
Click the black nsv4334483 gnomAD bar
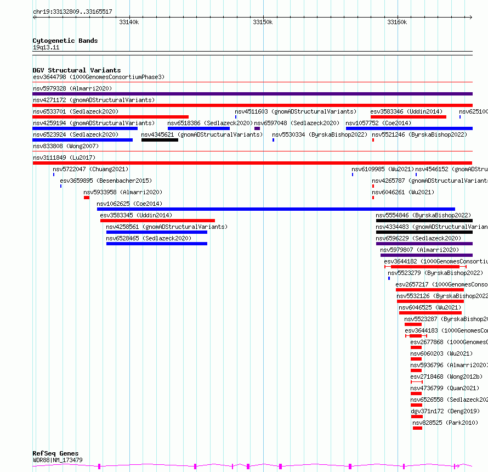(x=424, y=232)
